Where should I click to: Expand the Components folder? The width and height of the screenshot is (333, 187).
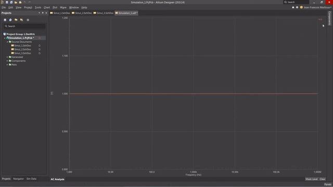(7, 61)
